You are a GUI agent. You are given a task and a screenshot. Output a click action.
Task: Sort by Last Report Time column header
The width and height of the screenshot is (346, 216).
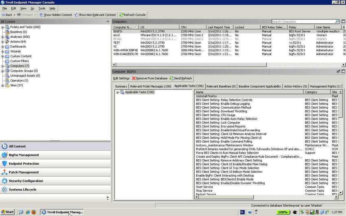coord(219,27)
